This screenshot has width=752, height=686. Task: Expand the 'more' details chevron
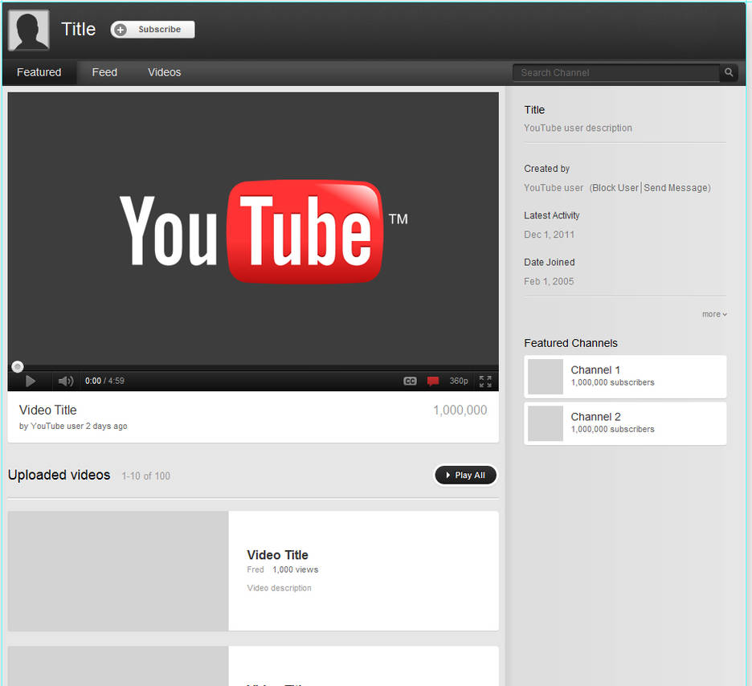pos(714,314)
